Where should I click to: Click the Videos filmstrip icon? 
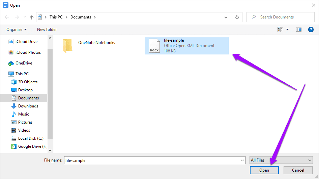(x=14, y=130)
